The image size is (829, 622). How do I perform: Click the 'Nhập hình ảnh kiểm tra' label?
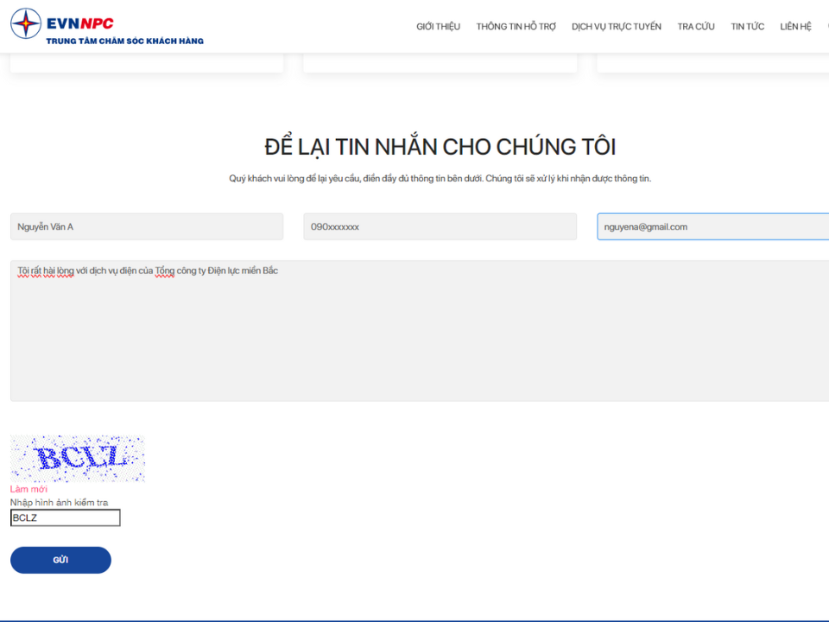pyautogui.click(x=59, y=502)
